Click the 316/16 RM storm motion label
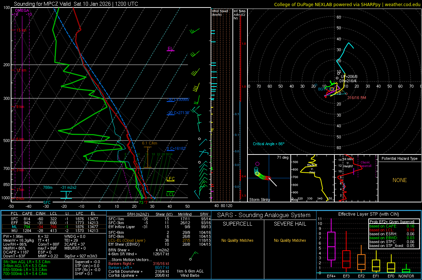The height and width of the screenshot is (280, 422). point(357,98)
